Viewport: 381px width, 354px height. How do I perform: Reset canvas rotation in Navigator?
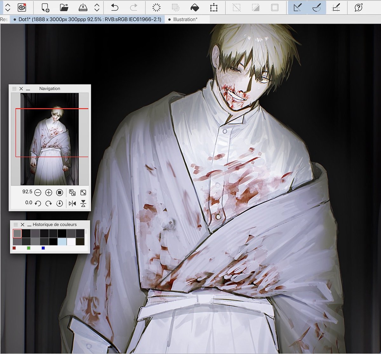(59, 204)
